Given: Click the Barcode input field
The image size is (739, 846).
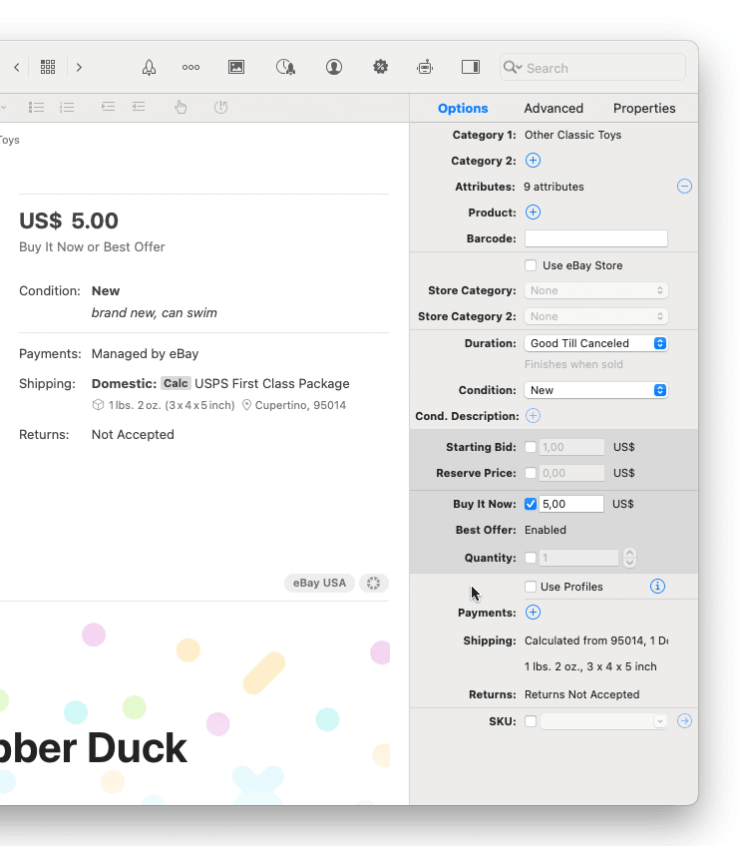Looking at the screenshot, I should 595,238.
